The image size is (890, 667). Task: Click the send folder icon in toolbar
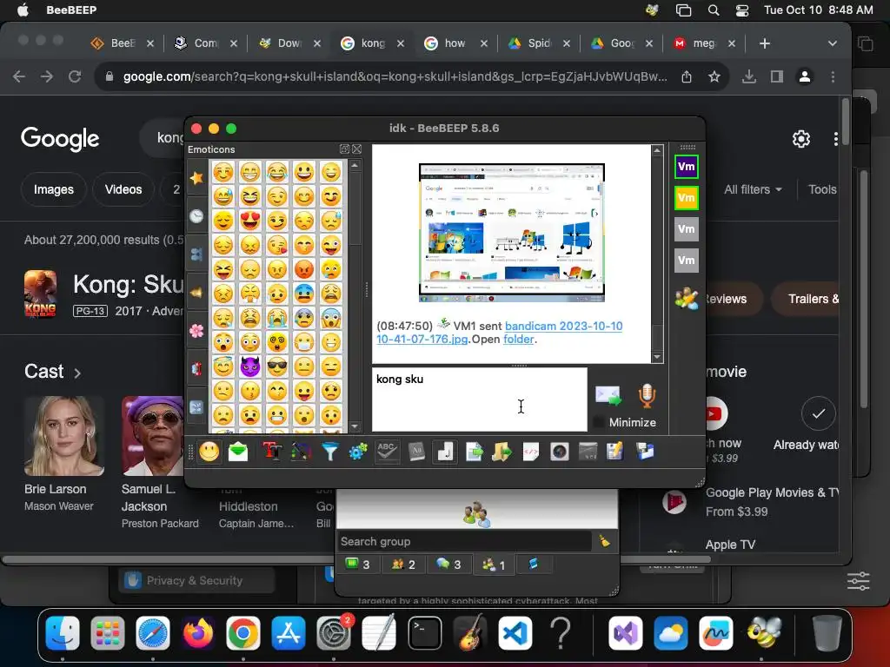coord(501,452)
